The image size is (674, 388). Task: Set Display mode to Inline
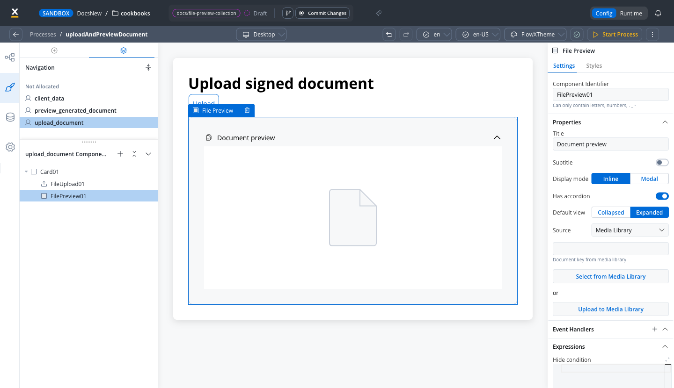(611, 179)
